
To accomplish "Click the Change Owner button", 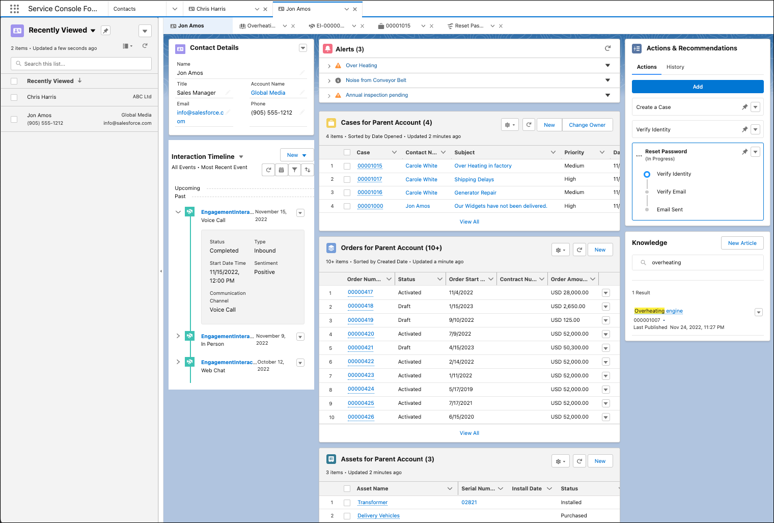I will point(587,125).
